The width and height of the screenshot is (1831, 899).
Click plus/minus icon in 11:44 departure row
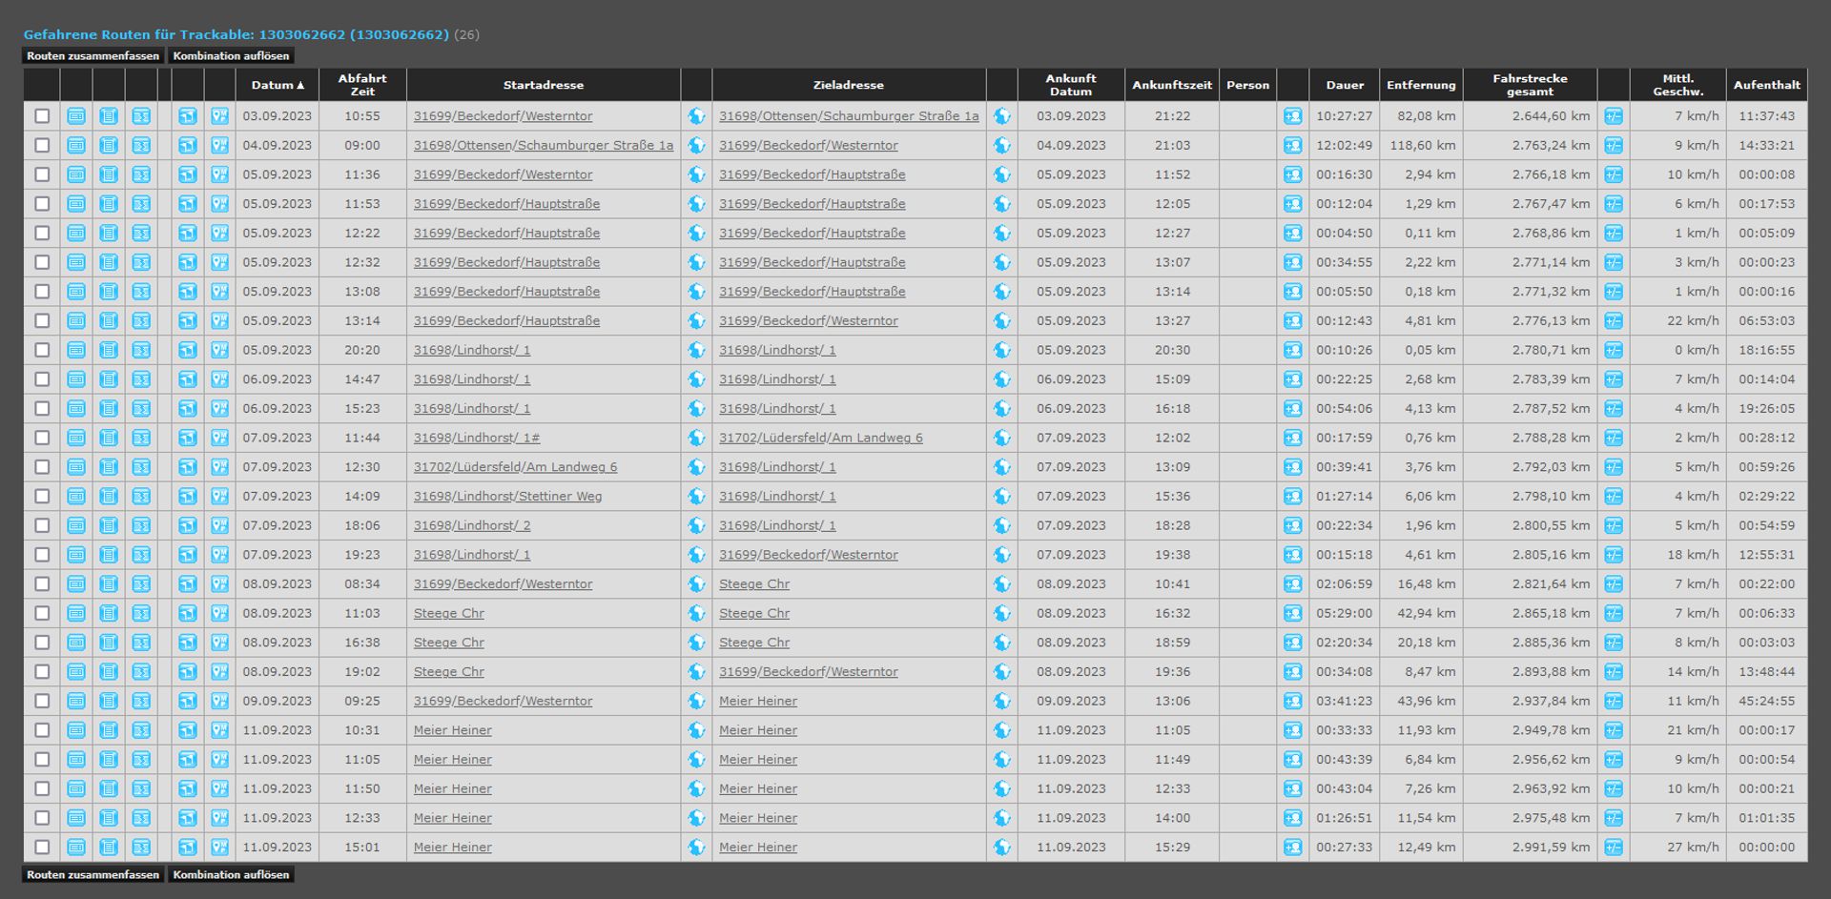(x=1613, y=439)
